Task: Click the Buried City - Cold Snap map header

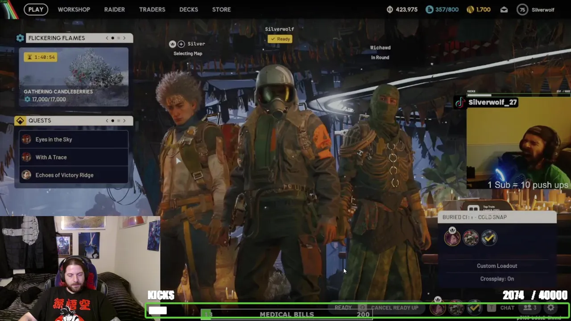Action: (497, 217)
